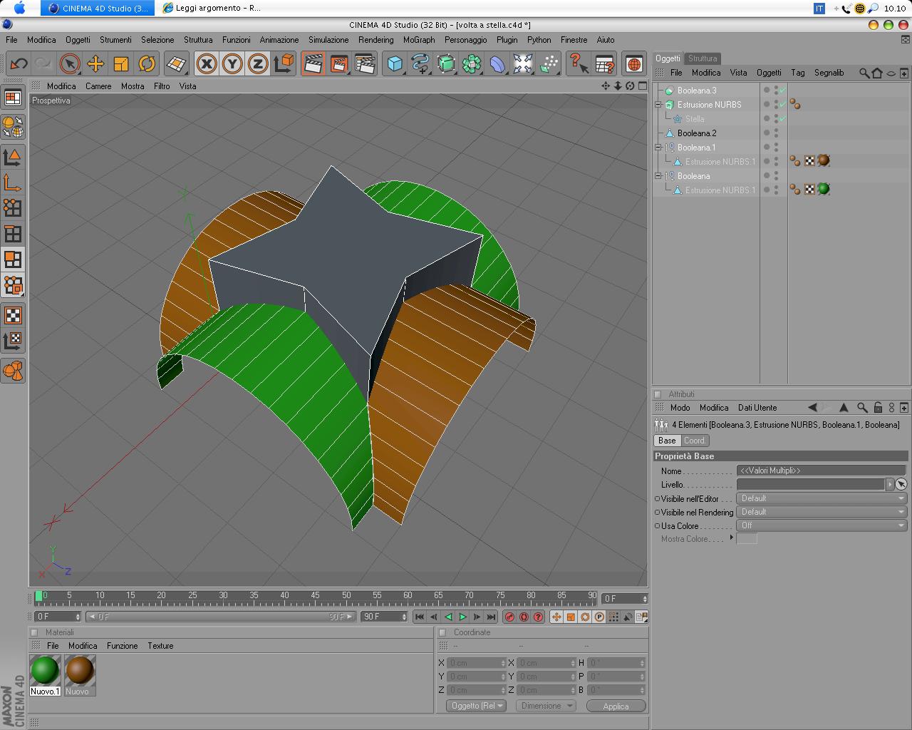
Task: Open the Usa Colore dropdown
Action: pyautogui.click(x=821, y=525)
